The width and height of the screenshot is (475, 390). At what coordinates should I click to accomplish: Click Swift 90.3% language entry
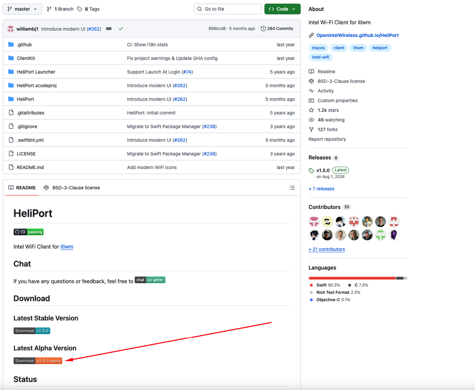(325, 285)
